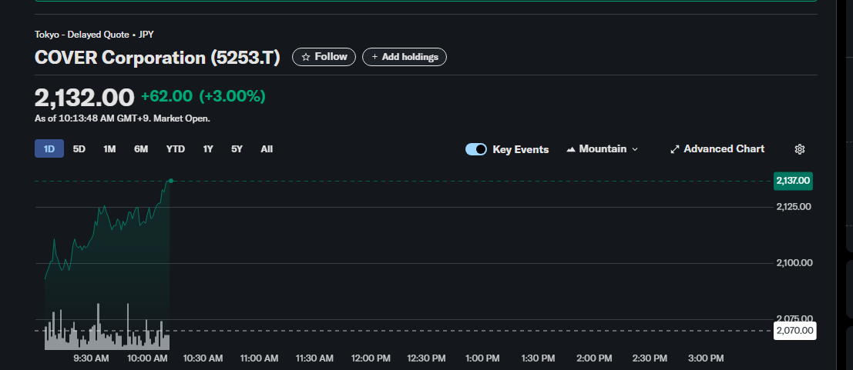
Task: Select the YTD range tab
Action: tap(175, 149)
